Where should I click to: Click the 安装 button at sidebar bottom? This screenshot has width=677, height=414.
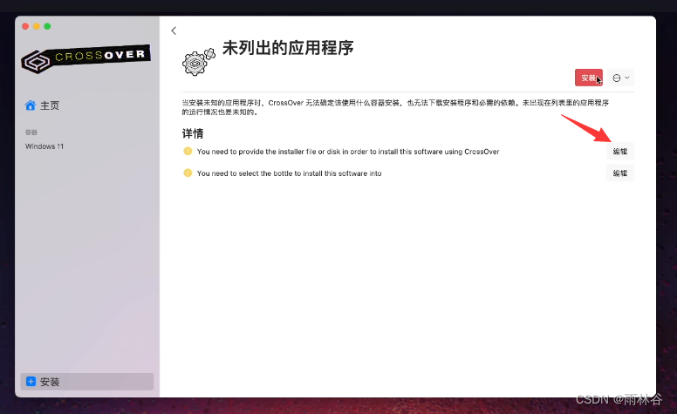pyautogui.click(x=87, y=382)
